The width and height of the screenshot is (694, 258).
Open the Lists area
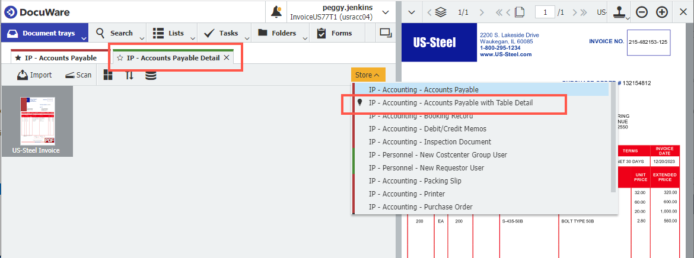[168, 33]
